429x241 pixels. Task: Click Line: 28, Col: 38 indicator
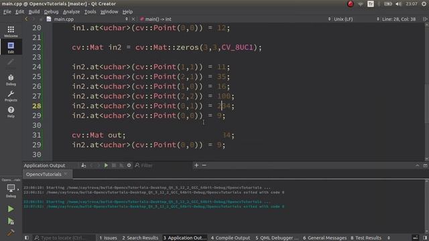click(399, 19)
